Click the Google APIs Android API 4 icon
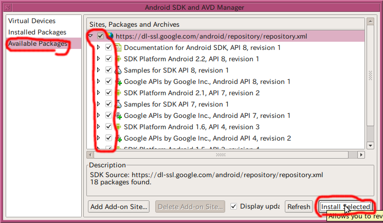The height and width of the screenshot is (223, 383). coord(118,138)
